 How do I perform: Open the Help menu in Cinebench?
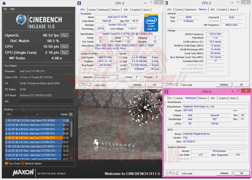tap(12, 9)
